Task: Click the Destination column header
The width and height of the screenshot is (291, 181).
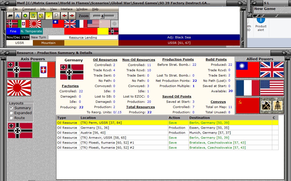Action: (230, 118)
